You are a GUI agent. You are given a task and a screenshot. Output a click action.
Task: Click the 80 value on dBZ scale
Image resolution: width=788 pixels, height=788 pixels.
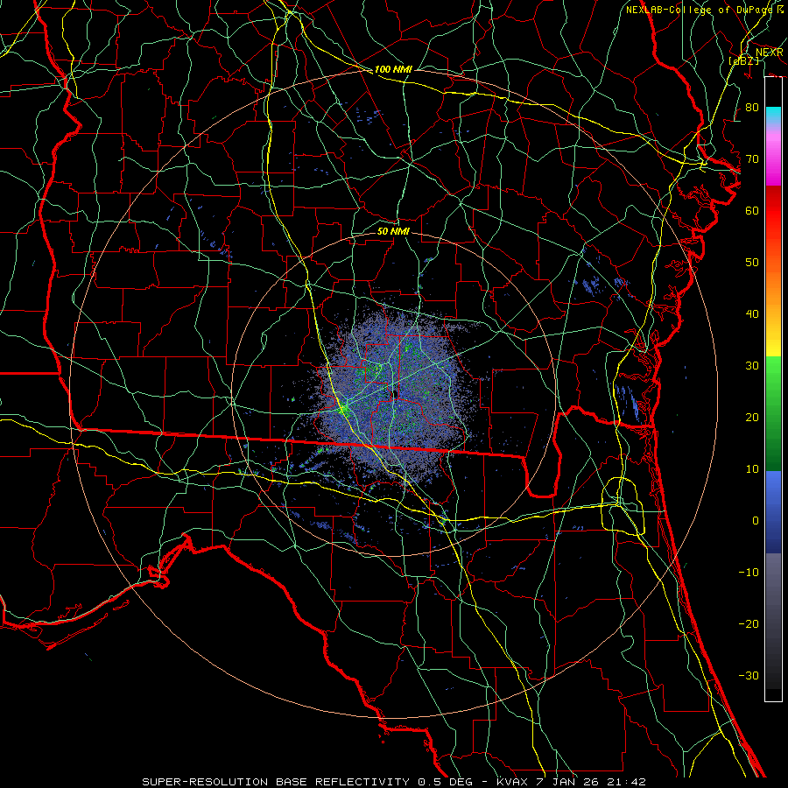pyautogui.click(x=752, y=107)
